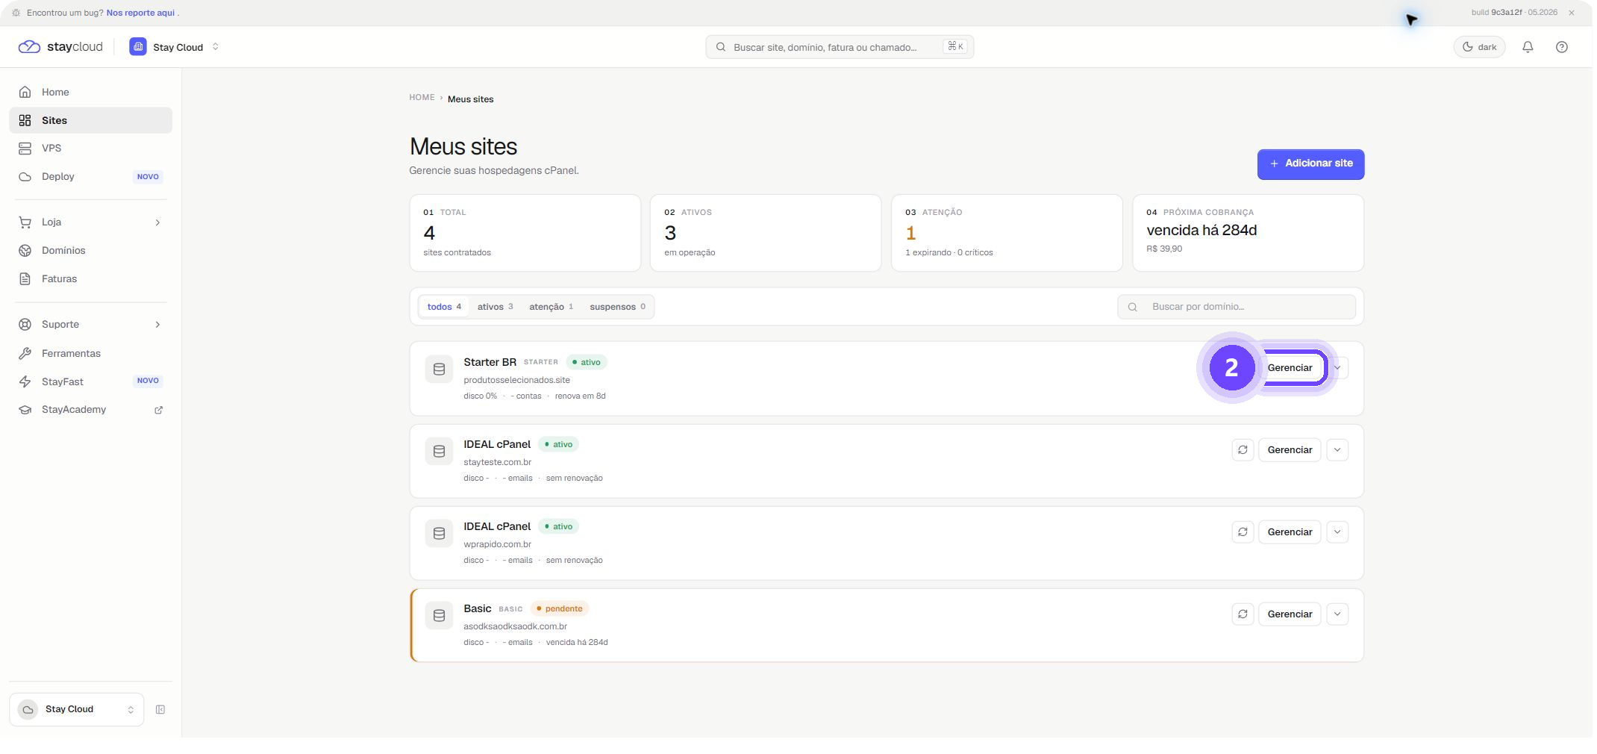This screenshot has width=1597, height=754.
Task: Select the 'suspensos' filter tab
Action: 617,307
